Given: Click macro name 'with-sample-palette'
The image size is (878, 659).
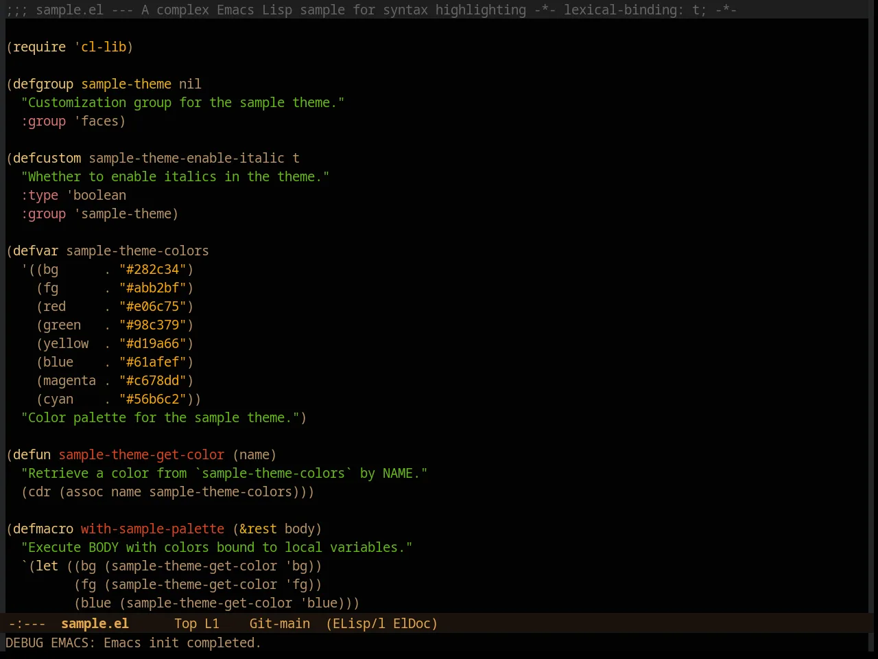Looking at the screenshot, I should click(152, 529).
